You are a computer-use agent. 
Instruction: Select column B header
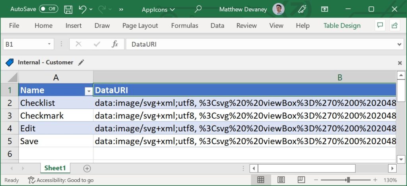[x=244, y=77]
